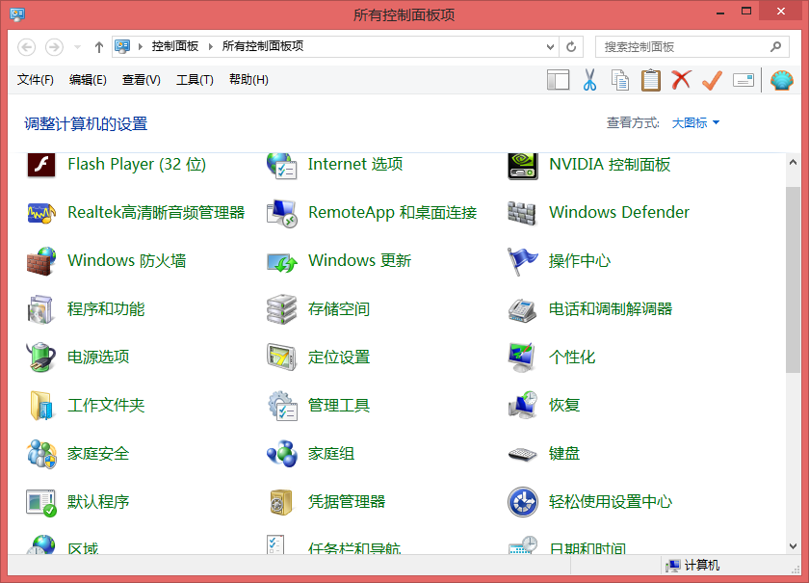Viewport: 809px width, 583px height.
Task: Open the Windows 更新 icon
Action: 281,262
